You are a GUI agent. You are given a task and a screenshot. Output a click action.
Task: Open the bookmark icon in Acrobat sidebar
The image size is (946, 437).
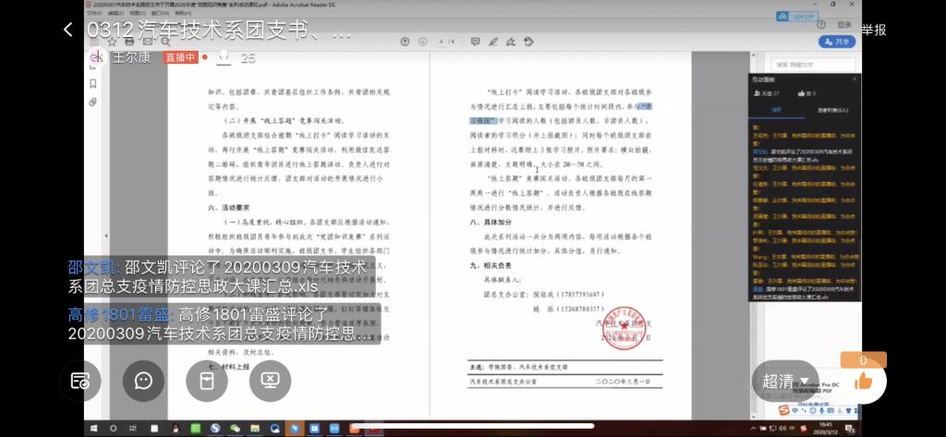pos(92,83)
